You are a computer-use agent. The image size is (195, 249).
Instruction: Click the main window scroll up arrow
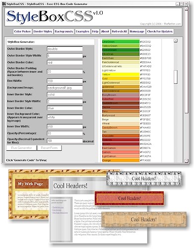[x=187, y=8]
